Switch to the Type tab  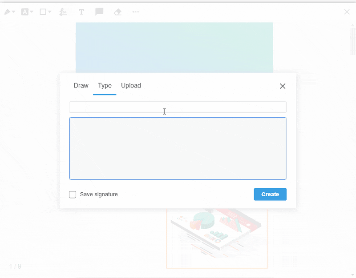[105, 85]
